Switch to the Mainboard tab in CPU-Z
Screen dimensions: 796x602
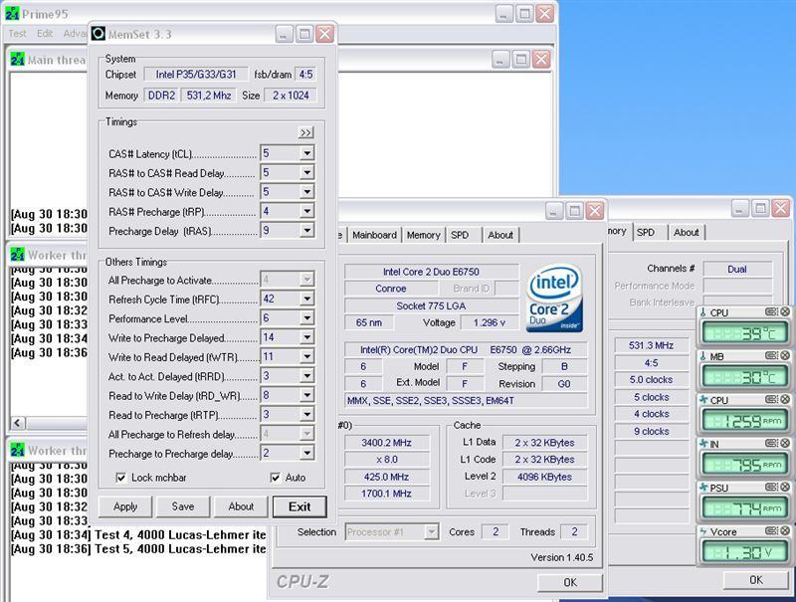pyautogui.click(x=375, y=235)
